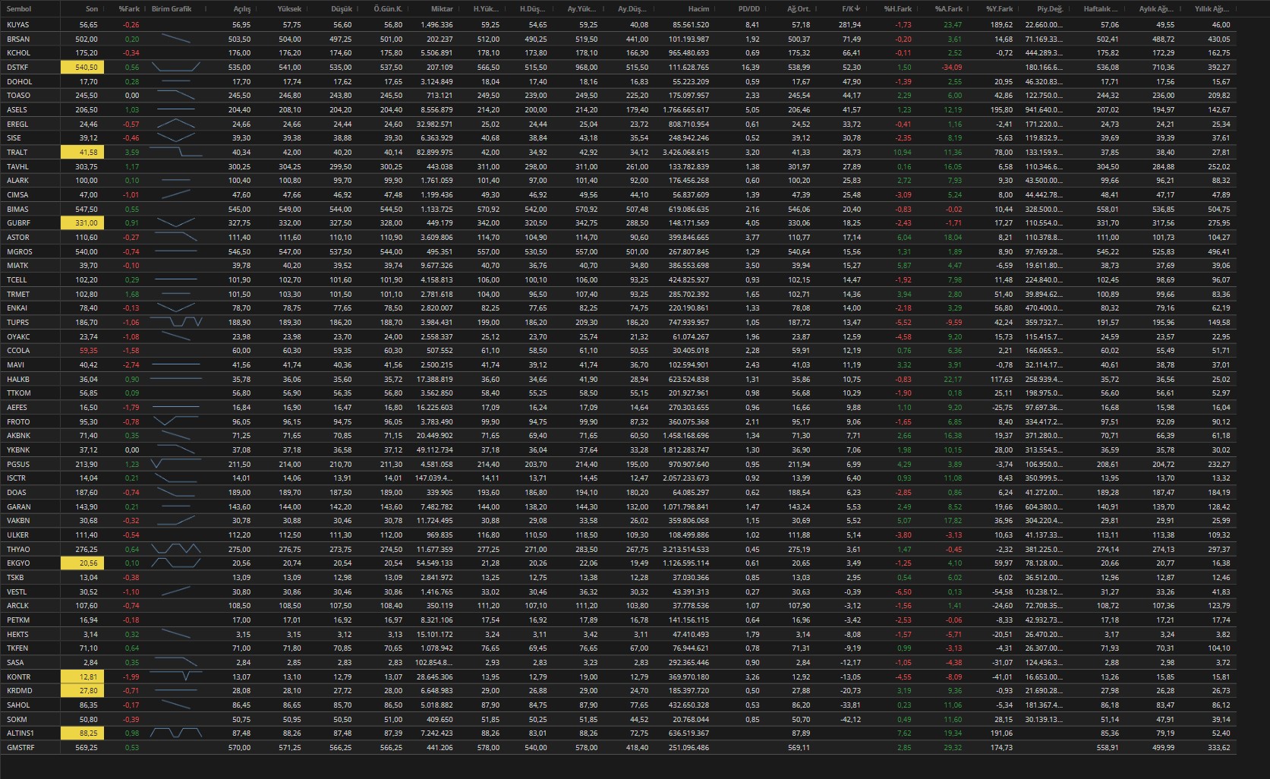Image resolution: width=1270 pixels, height=779 pixels.
Task: Open the DSTKF row sparkline chart
Action: coord(176,67)
